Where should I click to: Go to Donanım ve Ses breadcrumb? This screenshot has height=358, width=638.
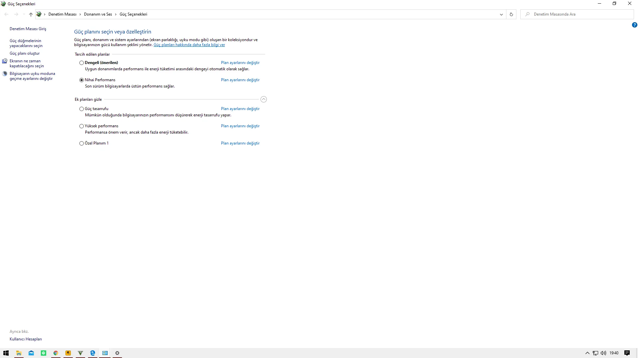(x=98, y=14)
